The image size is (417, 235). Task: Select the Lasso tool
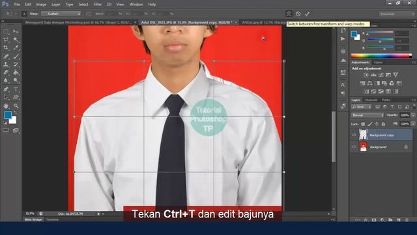(6, 40)
